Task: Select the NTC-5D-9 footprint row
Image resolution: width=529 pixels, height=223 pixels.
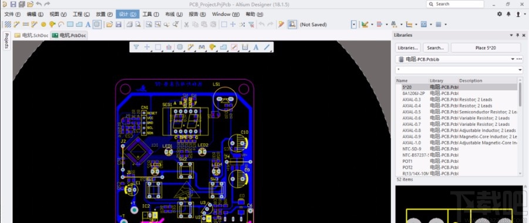Action: pyautogui.click(x=456, y=149)
